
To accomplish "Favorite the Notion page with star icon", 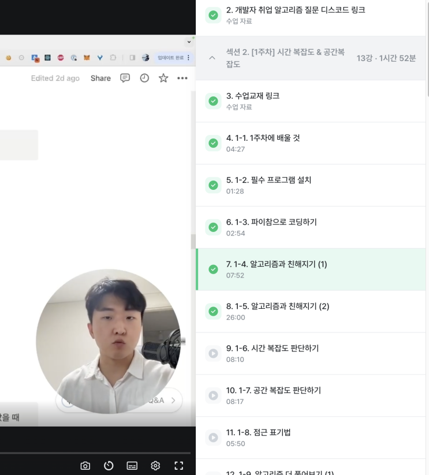I will [163, 78].
